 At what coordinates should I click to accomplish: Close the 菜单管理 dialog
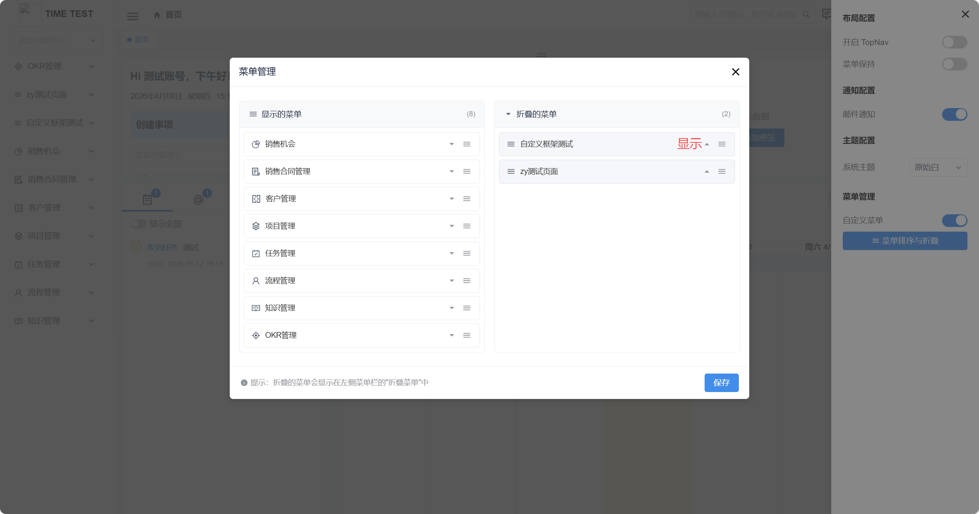click(x=735, y=72)
